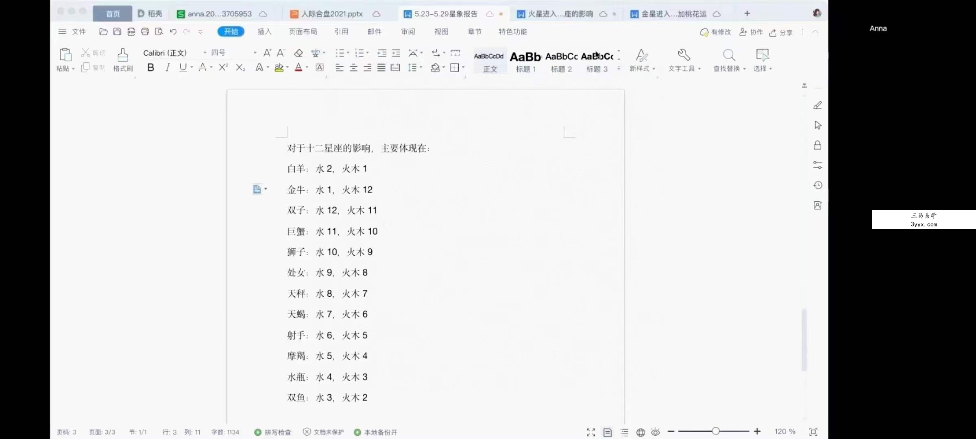Toggle Underline formatting

click(x=183, y=67)
